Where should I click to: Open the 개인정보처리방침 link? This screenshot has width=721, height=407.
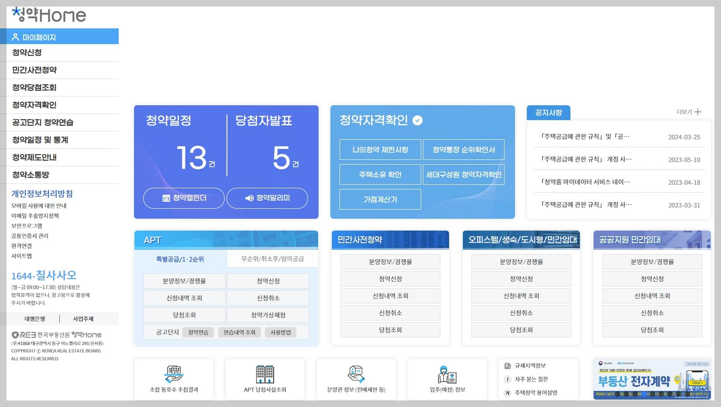(42, 194)
